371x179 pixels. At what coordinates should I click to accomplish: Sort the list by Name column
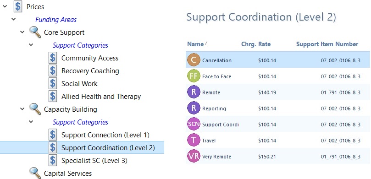pyautogui.click(x=195, y=44)
